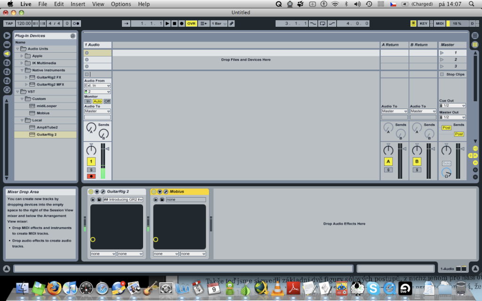The width and height of the screenshot is (482, 301).
Task: Launch Master scene 3
Action: 442,66
